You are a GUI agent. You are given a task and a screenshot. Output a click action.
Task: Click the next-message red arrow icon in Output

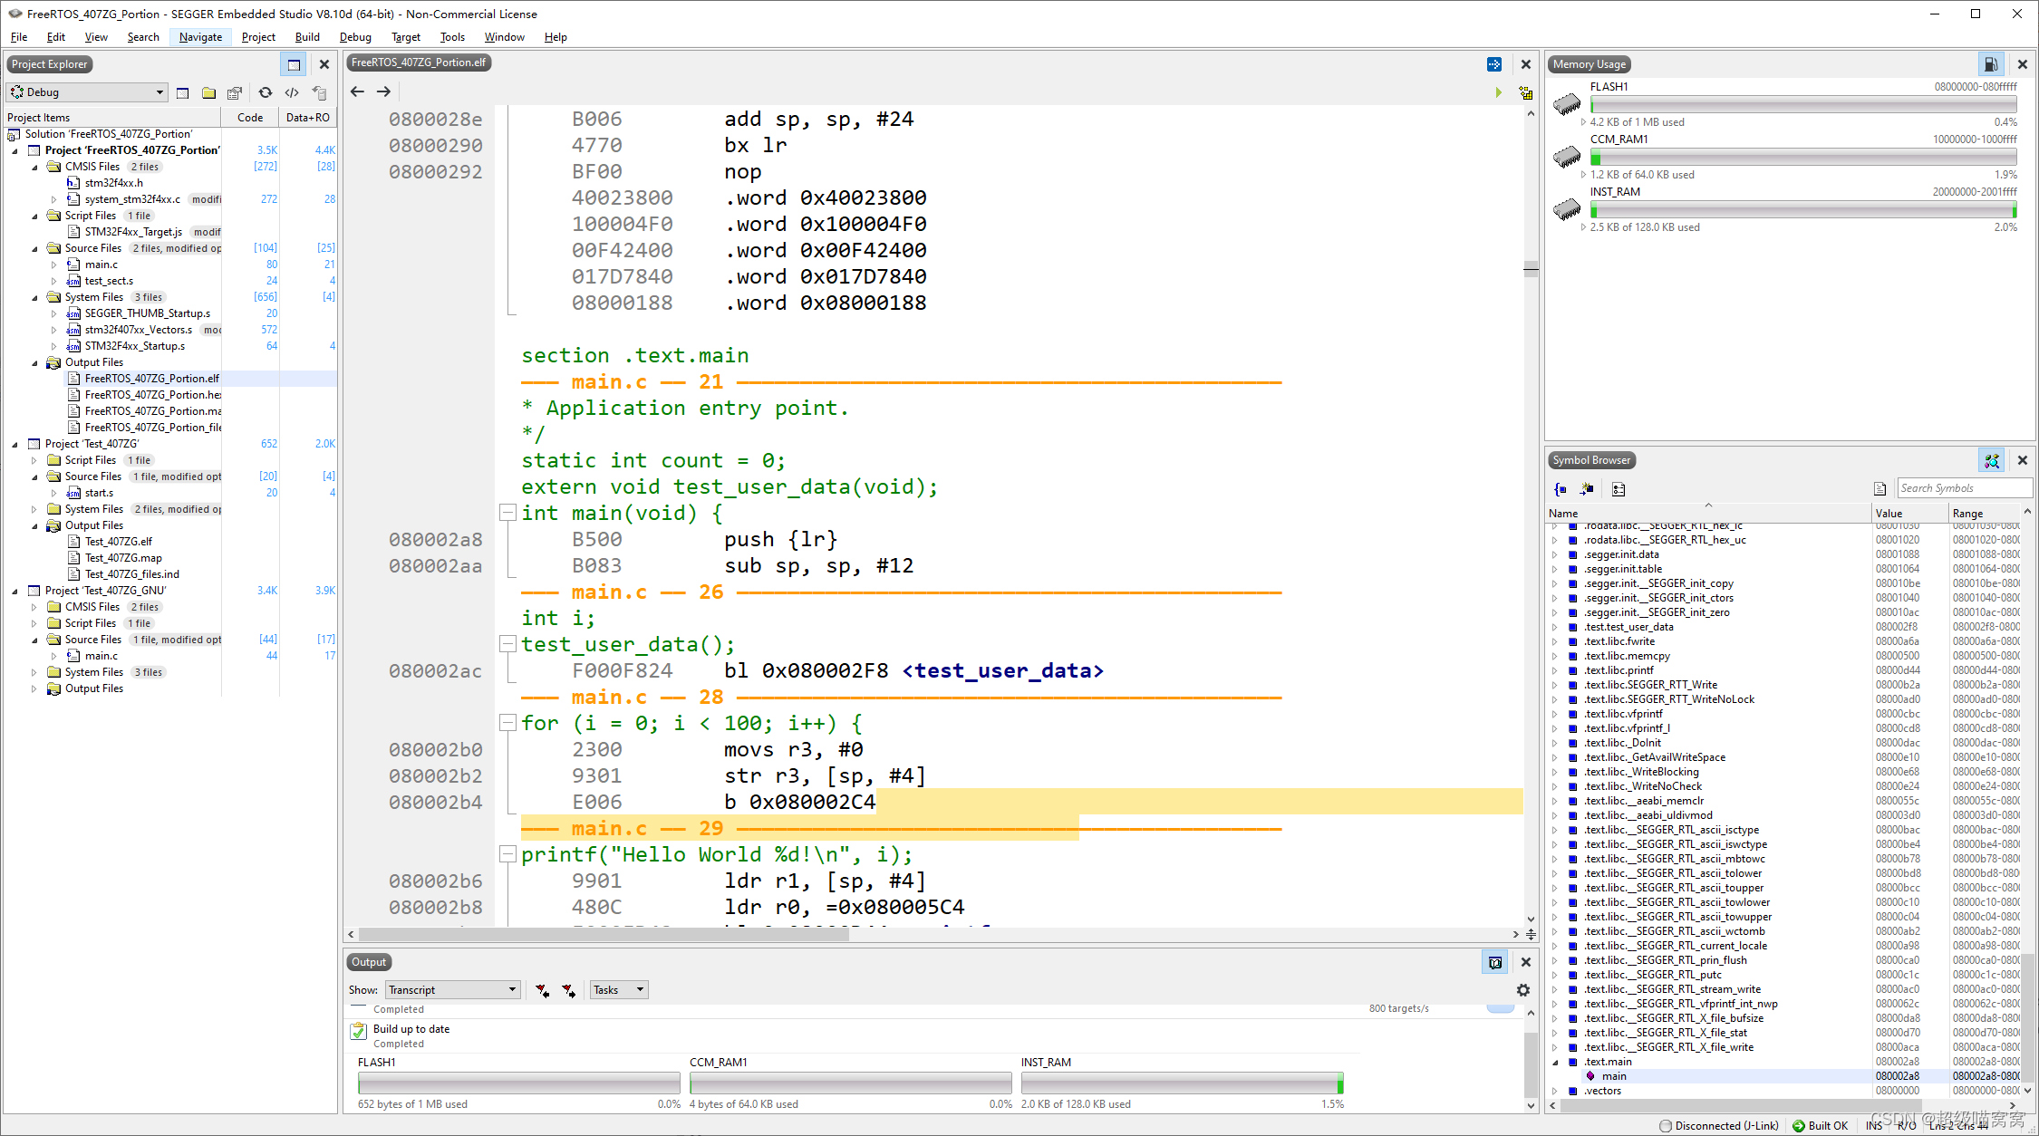(x=568, y=990)
